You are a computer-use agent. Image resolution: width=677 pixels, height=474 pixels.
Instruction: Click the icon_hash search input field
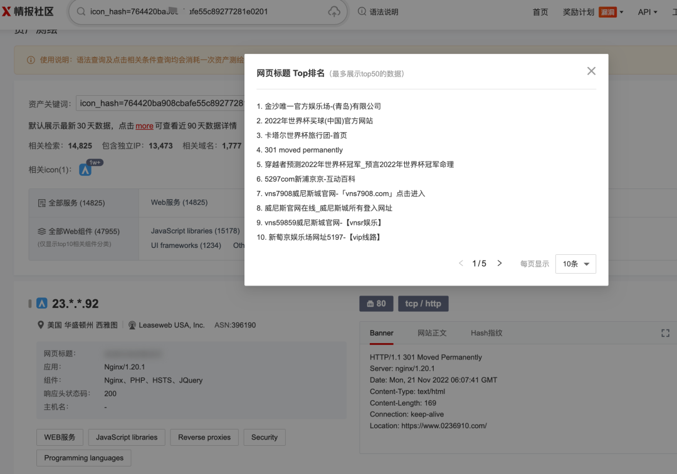[207, 12]
